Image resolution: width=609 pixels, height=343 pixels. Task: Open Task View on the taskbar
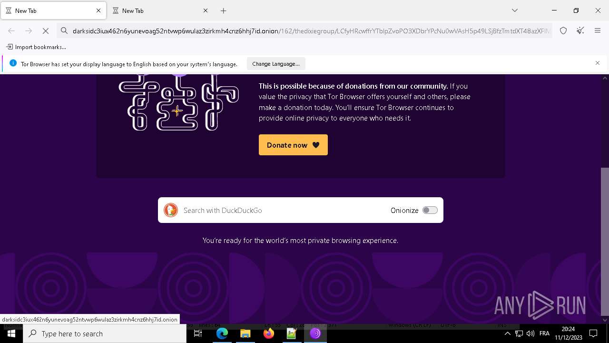tap(198, 333)
